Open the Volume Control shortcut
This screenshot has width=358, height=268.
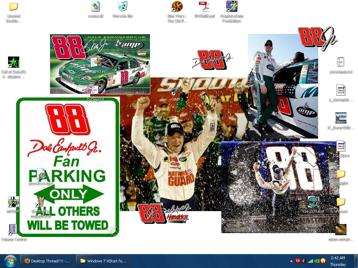coord(13,230)
